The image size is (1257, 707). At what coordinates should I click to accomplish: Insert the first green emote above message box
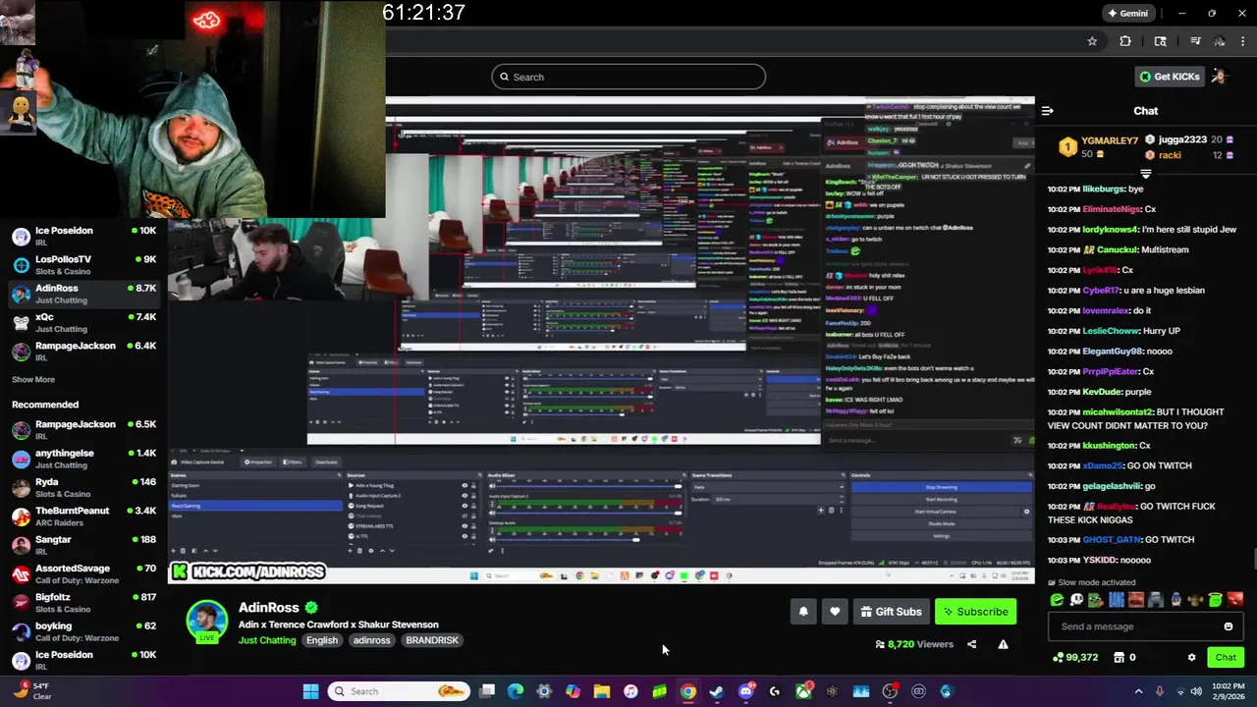(1057, 600)
